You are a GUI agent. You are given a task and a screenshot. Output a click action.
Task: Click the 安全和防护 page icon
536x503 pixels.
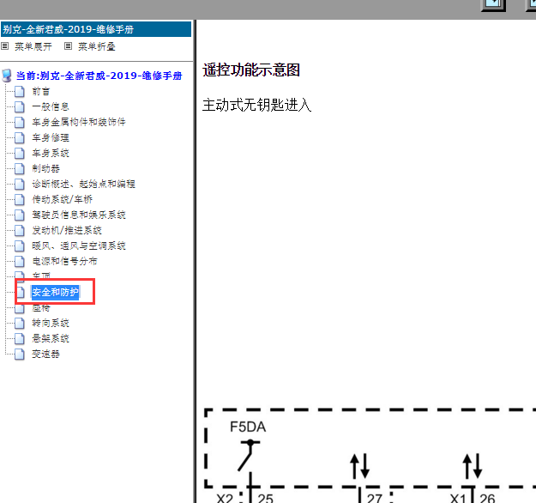click(20, 292)
